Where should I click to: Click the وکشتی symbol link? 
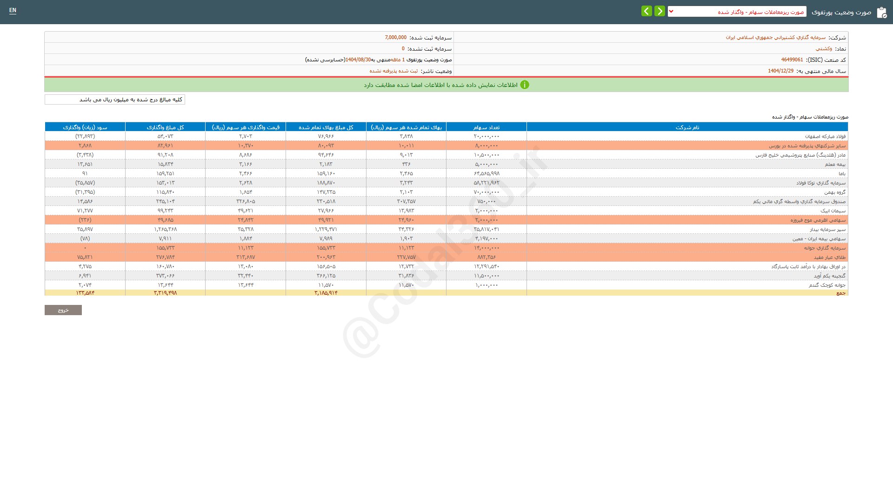(824, 49)
